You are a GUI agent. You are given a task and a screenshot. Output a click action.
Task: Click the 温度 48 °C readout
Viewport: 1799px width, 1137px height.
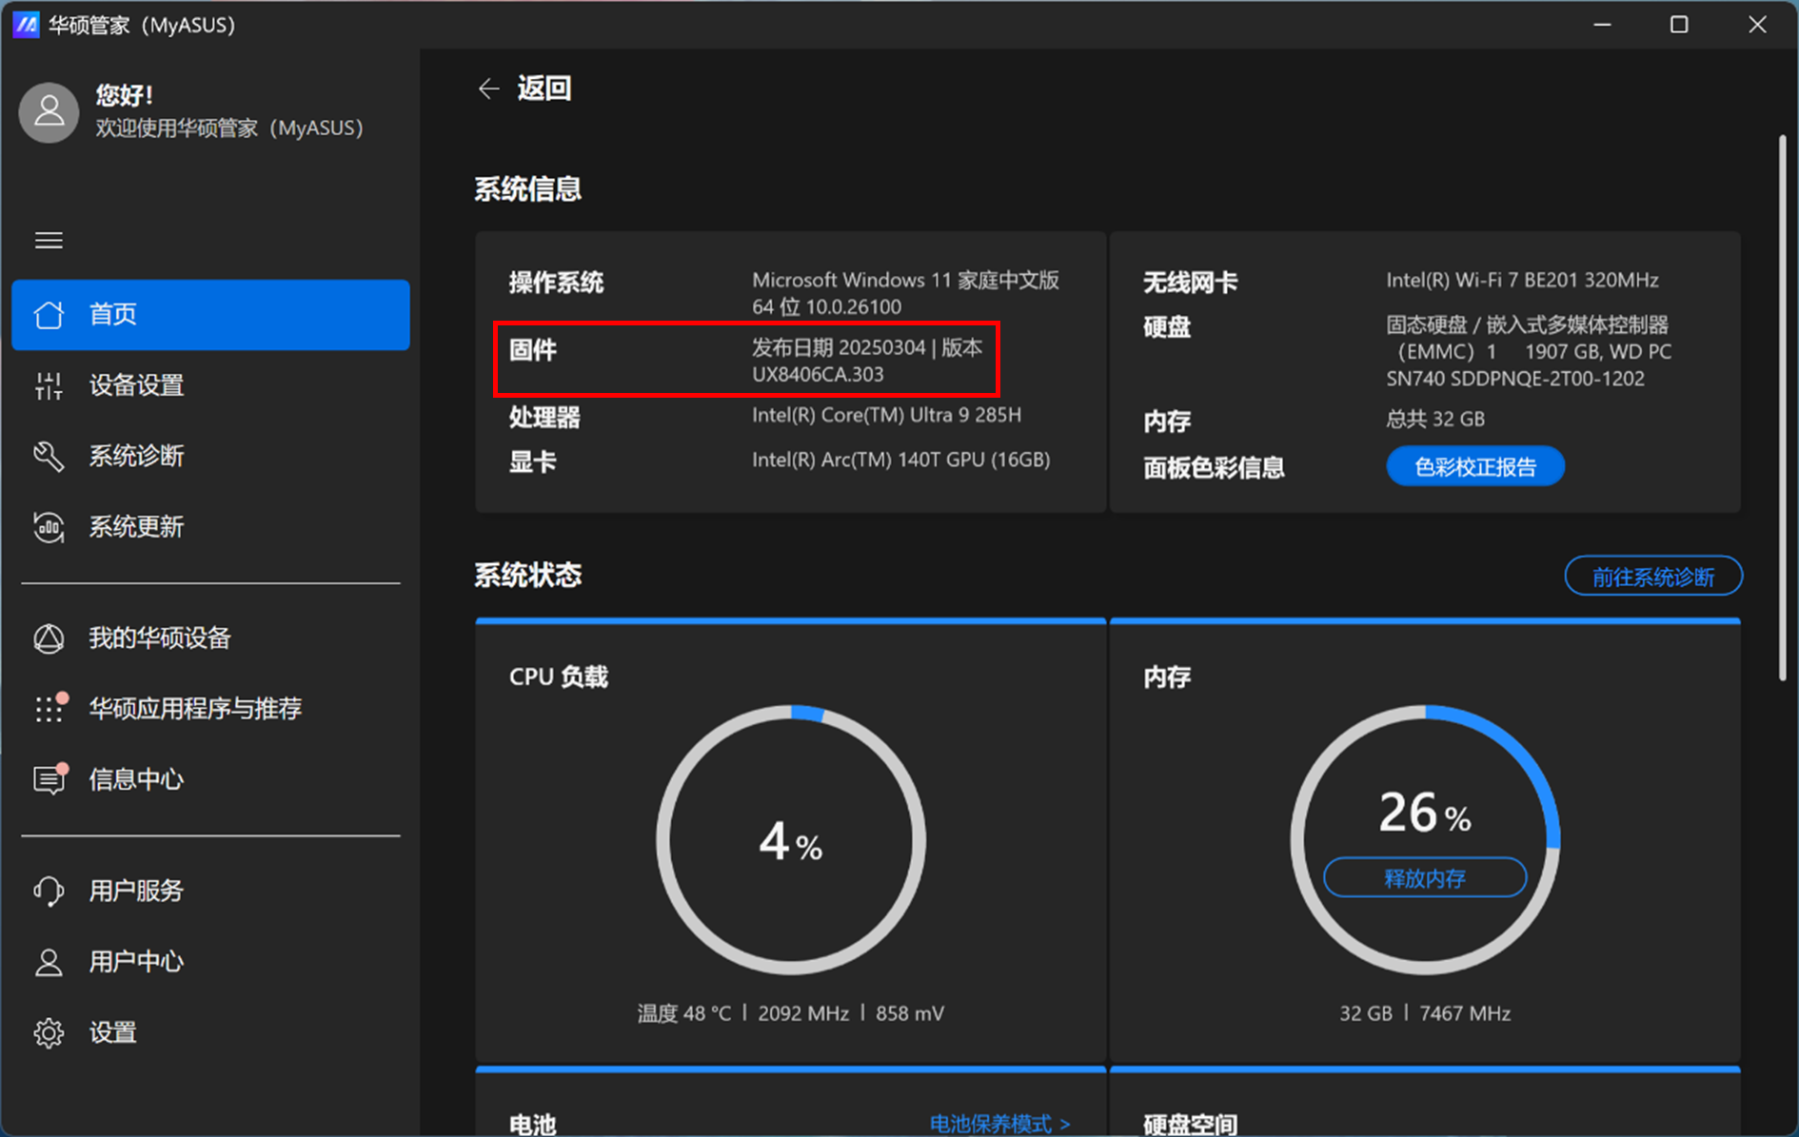(x=684, y=1013)
